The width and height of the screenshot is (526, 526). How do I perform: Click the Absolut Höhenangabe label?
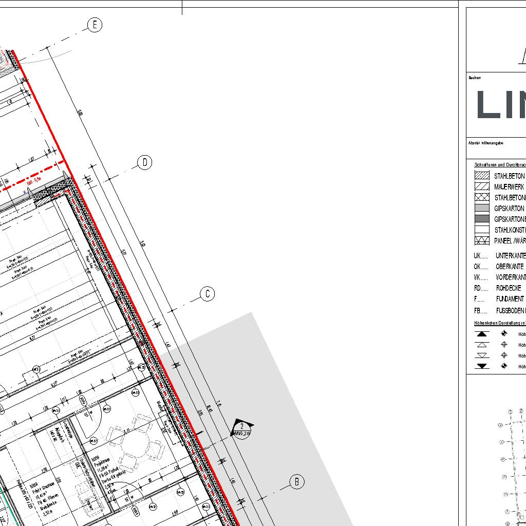pos(486,143)
